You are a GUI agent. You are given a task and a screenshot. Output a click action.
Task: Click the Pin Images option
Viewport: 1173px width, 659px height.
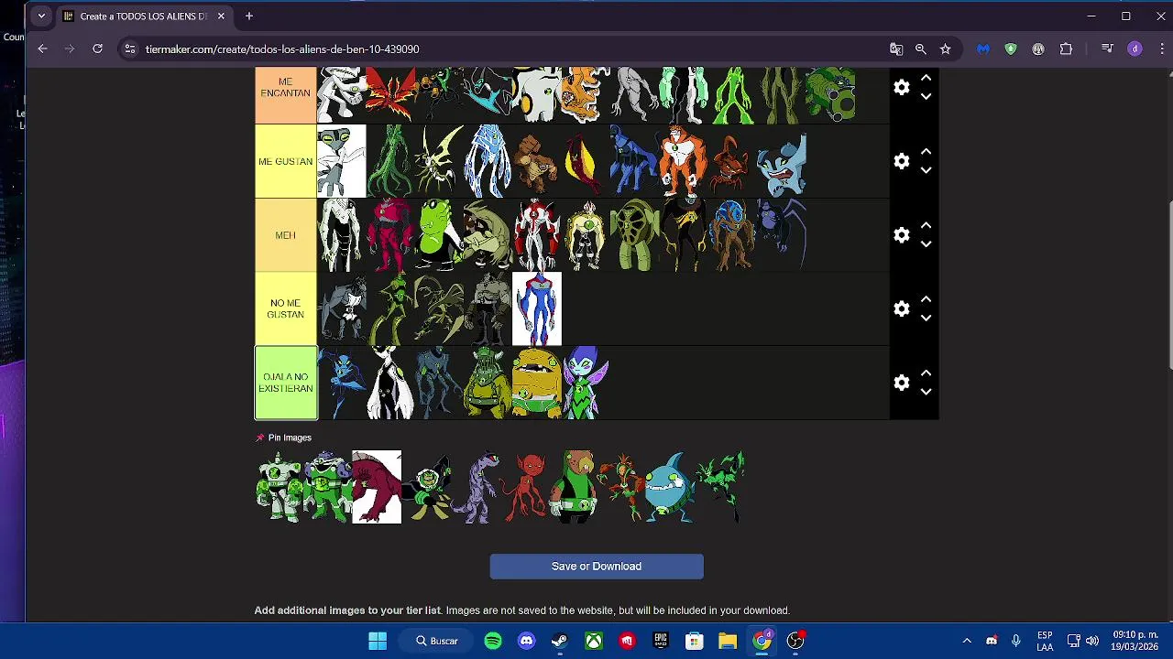click(283, 438)
